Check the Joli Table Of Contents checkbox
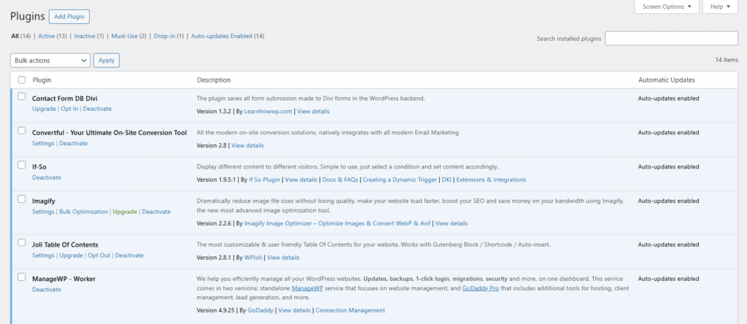Viewport: 747px width, 324px height. pyautogui.click(x=21, y=242)
